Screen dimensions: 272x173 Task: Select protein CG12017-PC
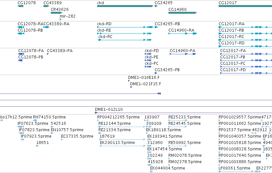(233, 64)
